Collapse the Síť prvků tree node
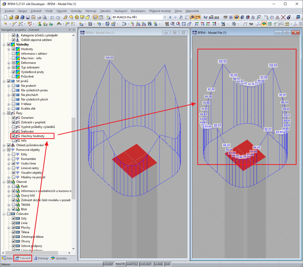The image size is (303, 267). click(4, 81)
